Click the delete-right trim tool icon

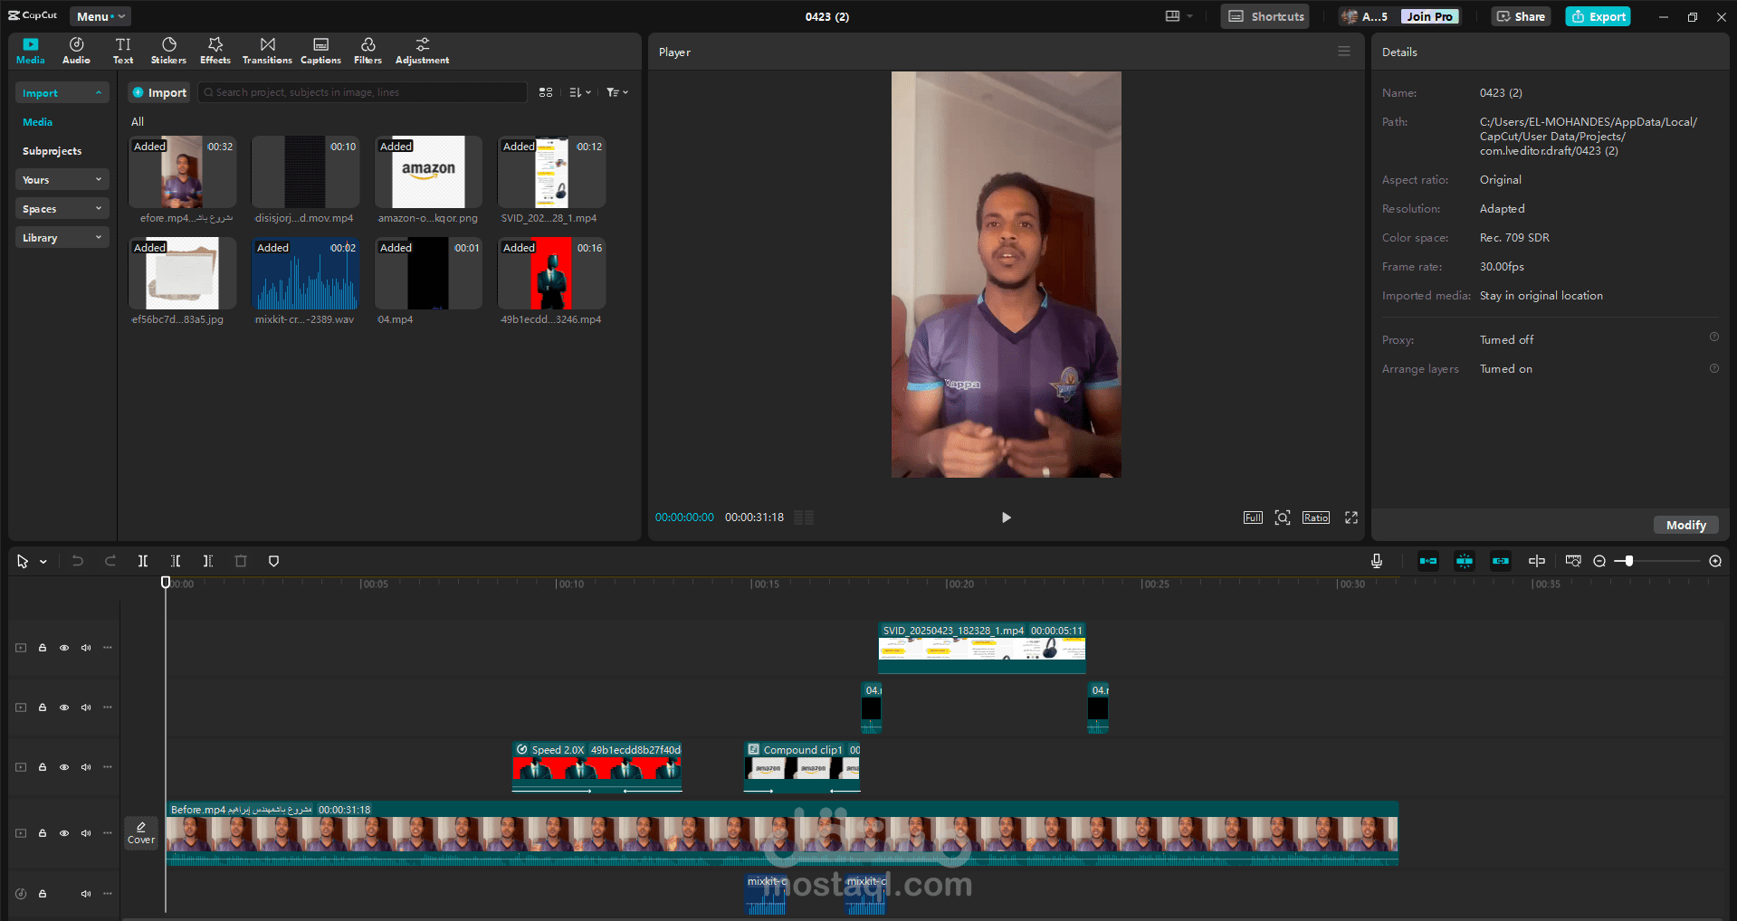point(208,561)
